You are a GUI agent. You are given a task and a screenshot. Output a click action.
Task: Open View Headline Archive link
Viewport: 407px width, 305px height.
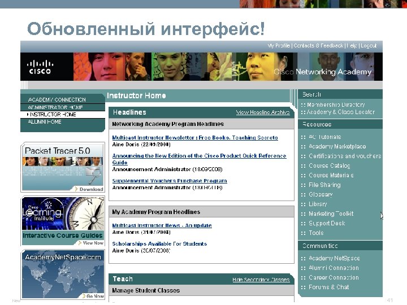263,112
